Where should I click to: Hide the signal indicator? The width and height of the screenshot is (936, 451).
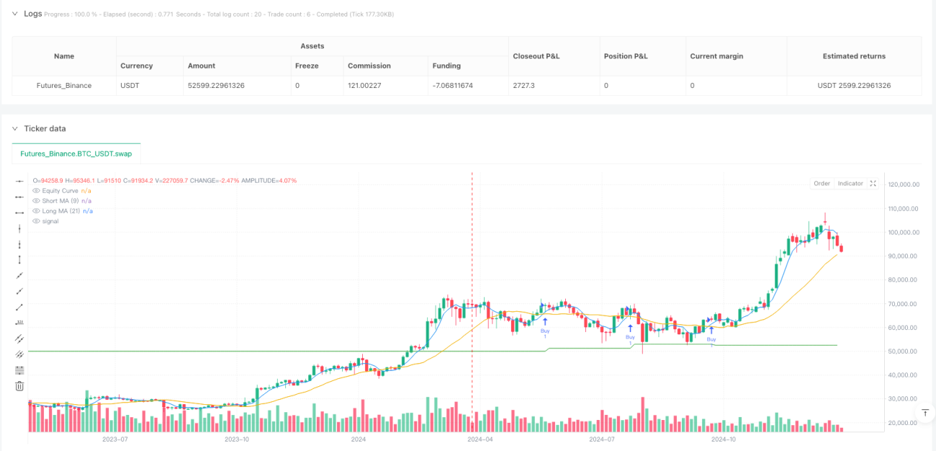pyautogui.click(x=37, y=221)
